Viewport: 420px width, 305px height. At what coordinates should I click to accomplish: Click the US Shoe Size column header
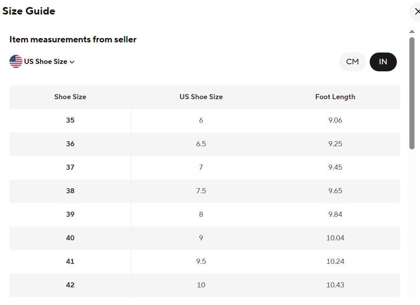click(x=201, y=97)
